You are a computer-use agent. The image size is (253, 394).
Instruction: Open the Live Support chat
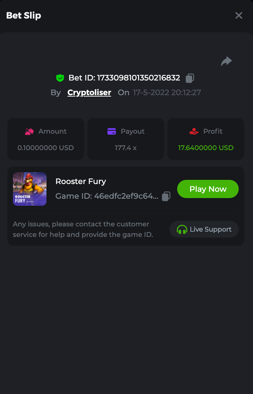(204, 230)
